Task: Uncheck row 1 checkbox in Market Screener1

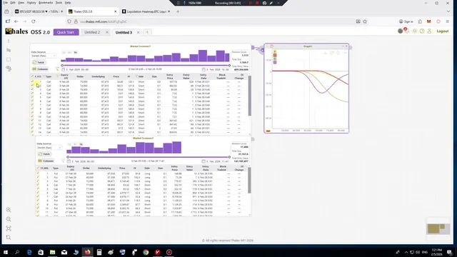Action: click(32, 82)
